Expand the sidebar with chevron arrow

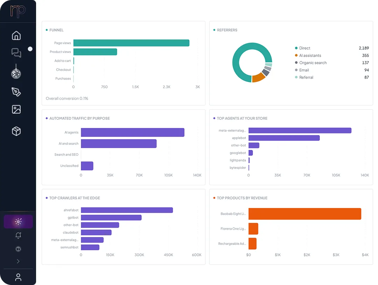click(18, 261)
